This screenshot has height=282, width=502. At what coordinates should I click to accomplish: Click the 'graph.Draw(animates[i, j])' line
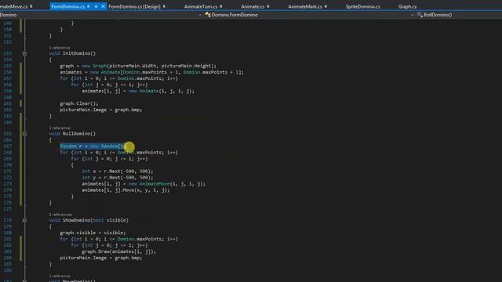[x=118, y=251]
